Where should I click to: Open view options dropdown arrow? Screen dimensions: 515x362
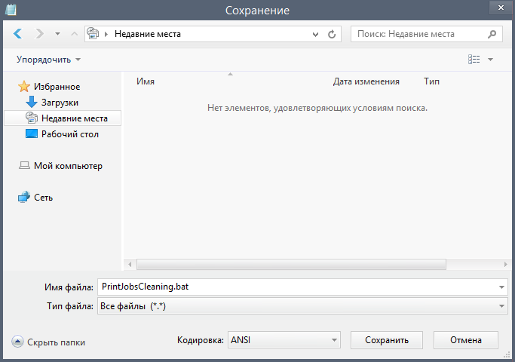(x=490, y=60)
